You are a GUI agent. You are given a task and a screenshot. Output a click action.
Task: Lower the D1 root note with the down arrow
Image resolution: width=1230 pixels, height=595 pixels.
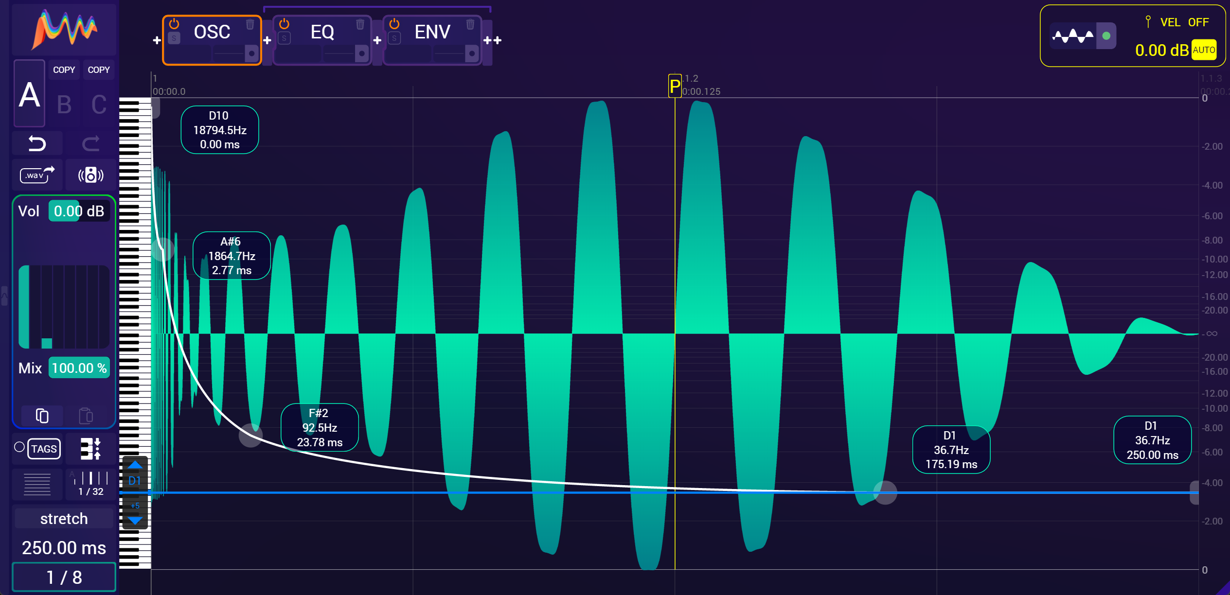click(x=135, y=521)
